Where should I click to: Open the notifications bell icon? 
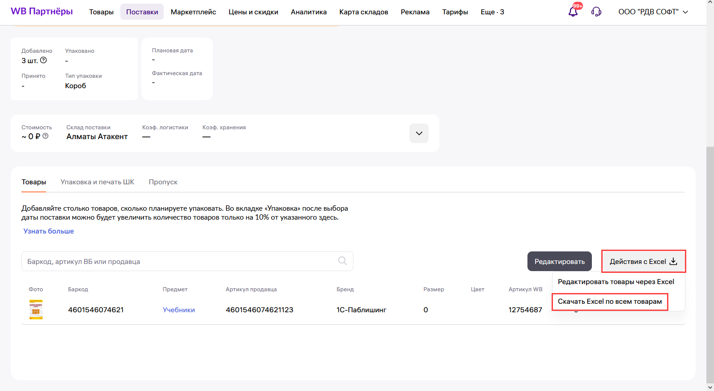pos(573,12)
